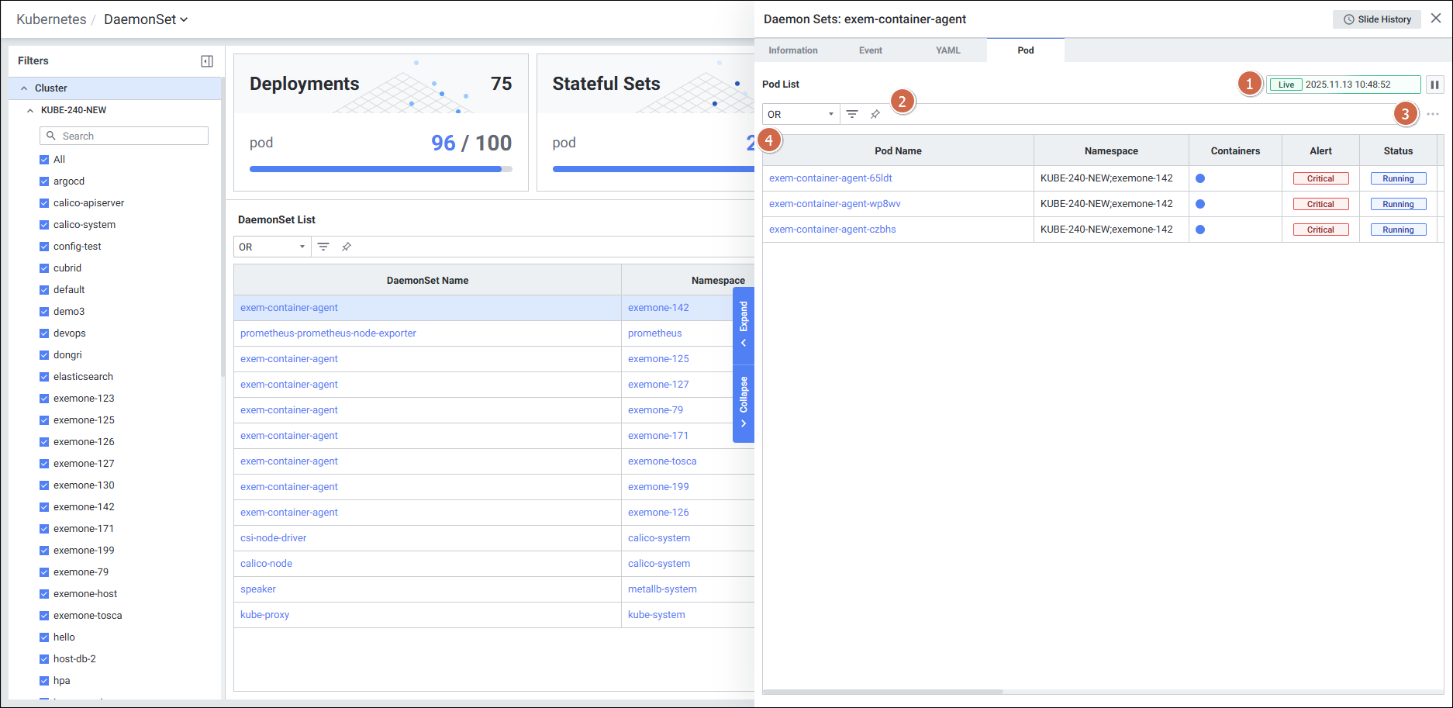
Task: Click container status dot for exem-container-agent-65ldt
Action: pos(1200,178)
